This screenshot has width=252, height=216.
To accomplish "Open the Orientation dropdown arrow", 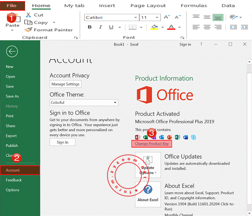I will point(241,17).
